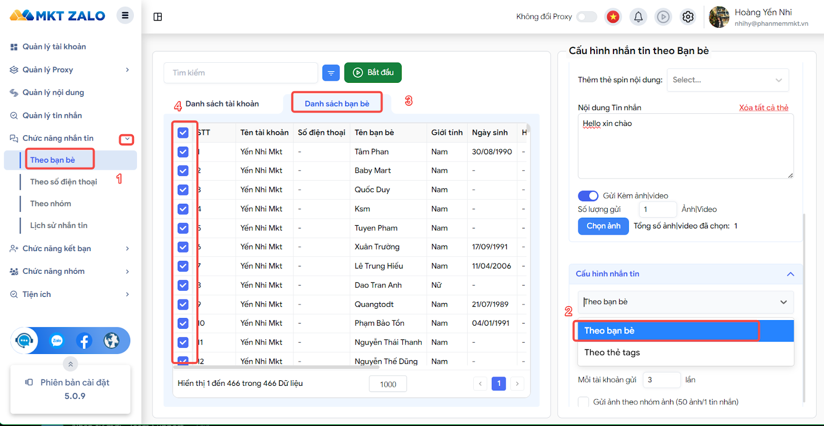Viewport: 824px width, 426px height.
Task: Open Facebook page icon
Action: click(84, 341)
